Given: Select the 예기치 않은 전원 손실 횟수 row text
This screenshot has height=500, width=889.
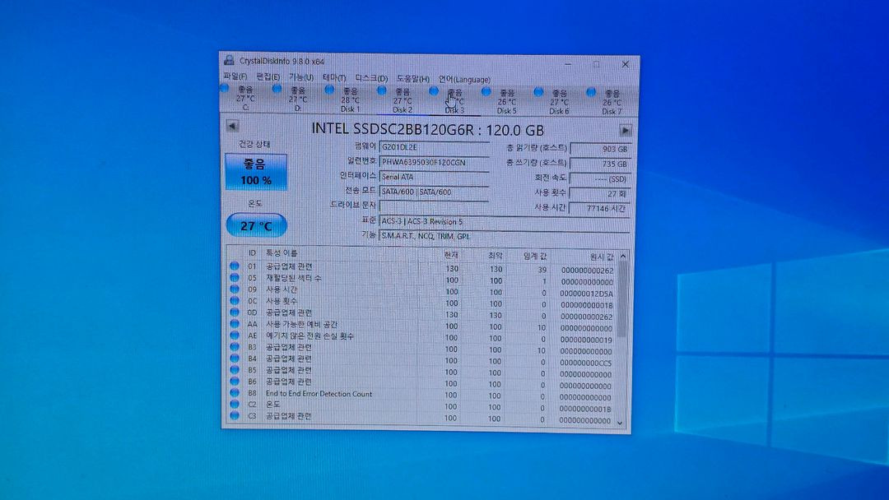Looking at the screenshot, I should (310, 336).
